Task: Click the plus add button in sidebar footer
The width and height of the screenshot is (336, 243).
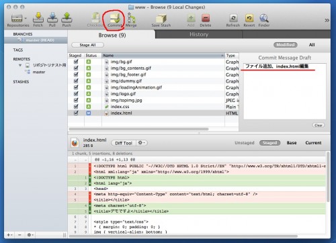Action: (9, 235)
